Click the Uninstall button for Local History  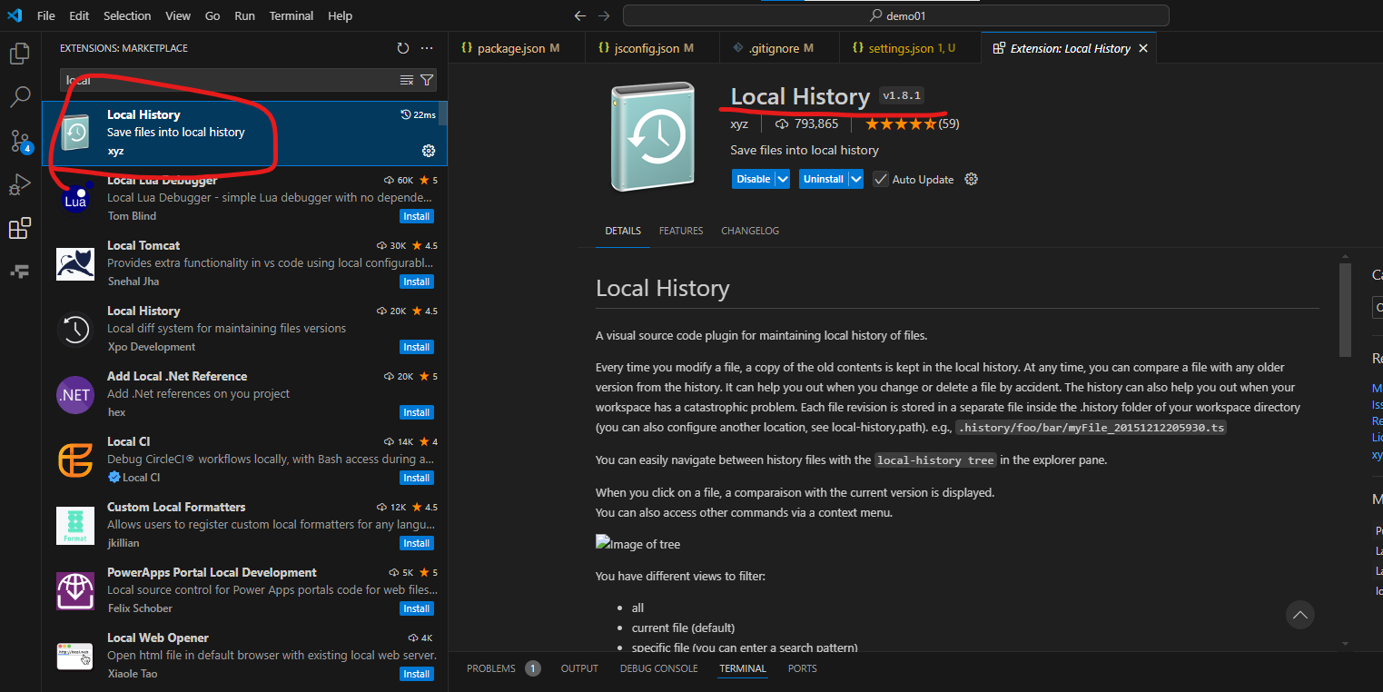tap(824, 179)
